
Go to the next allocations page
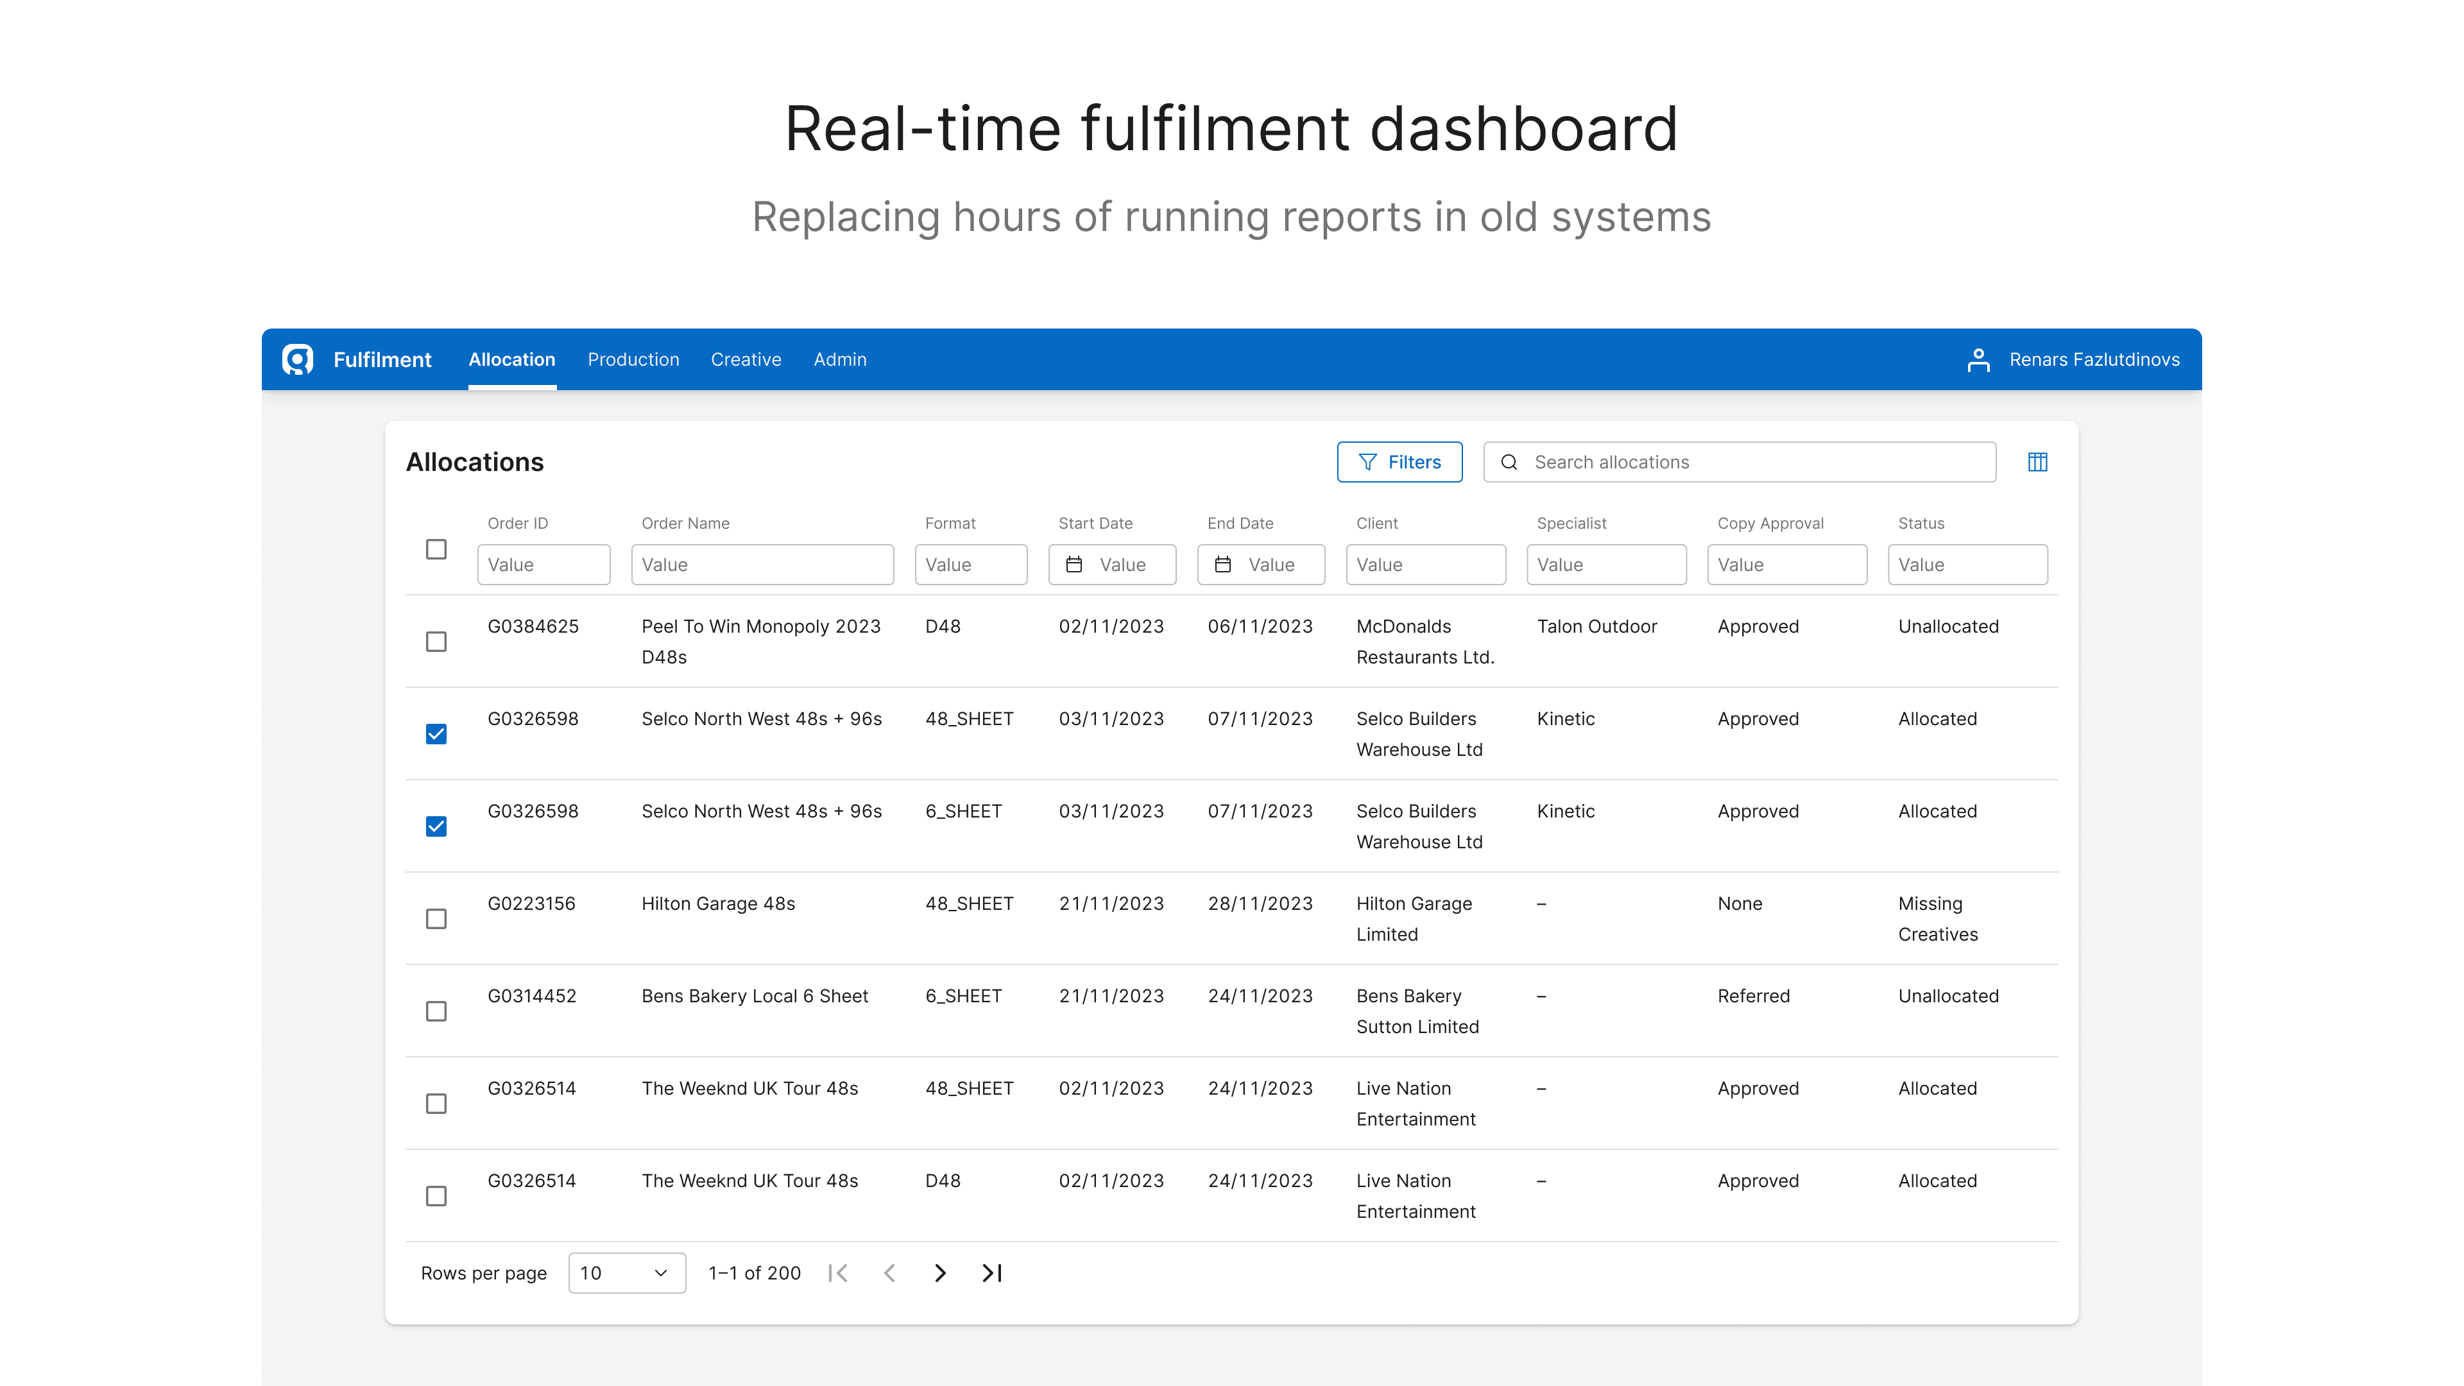tap(940, 1273)
